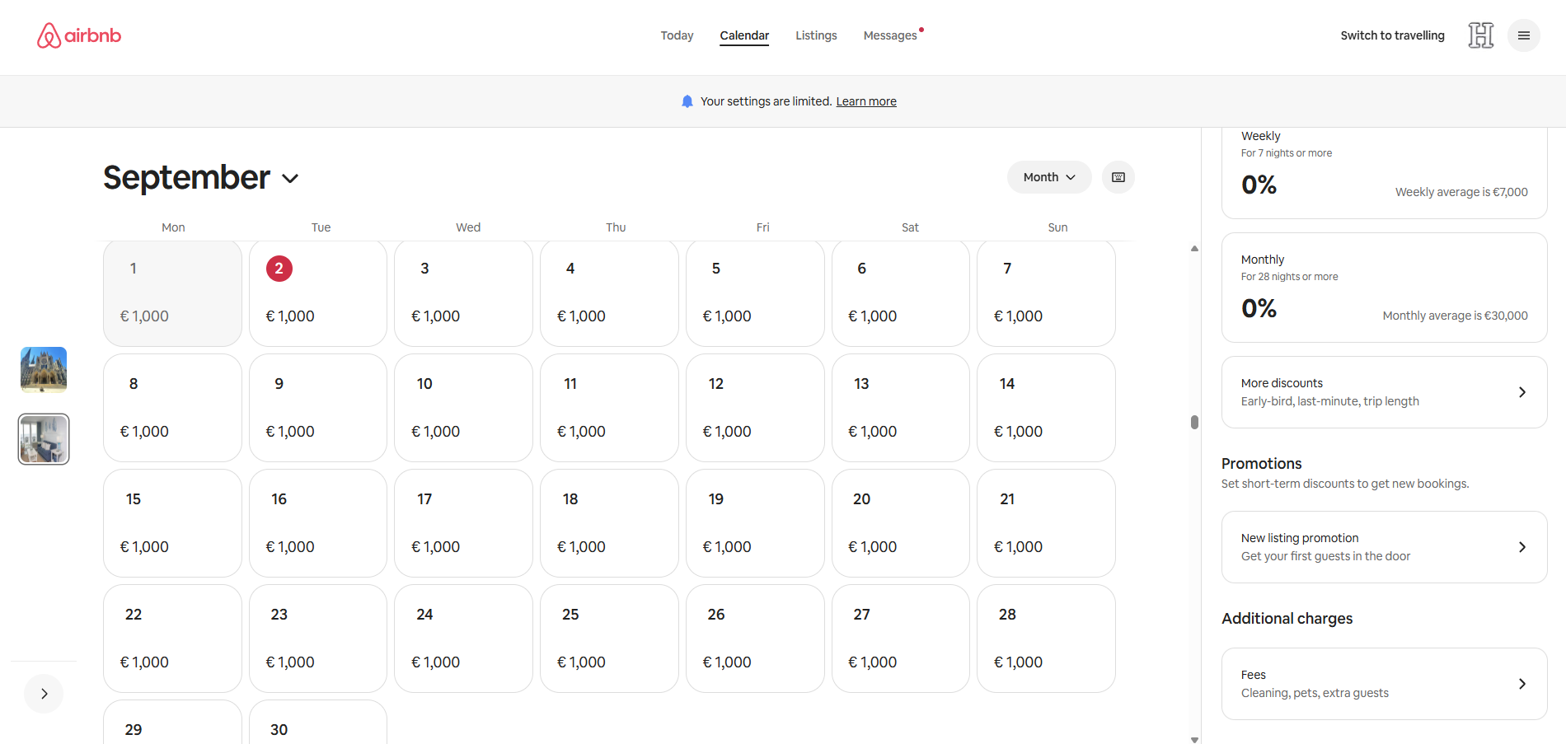This screenshot has height=744, width=1566.
Task: Click the Airbnb logo
Action: coord(79,35)
